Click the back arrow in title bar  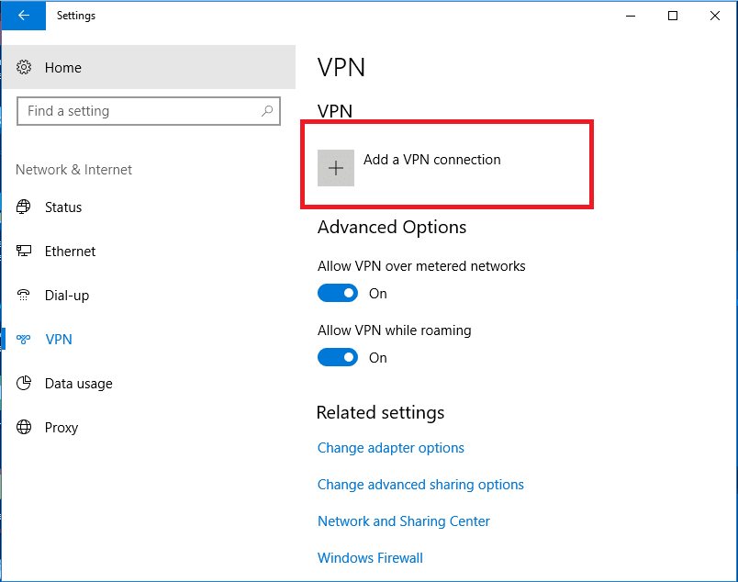(x=23, y=16)
